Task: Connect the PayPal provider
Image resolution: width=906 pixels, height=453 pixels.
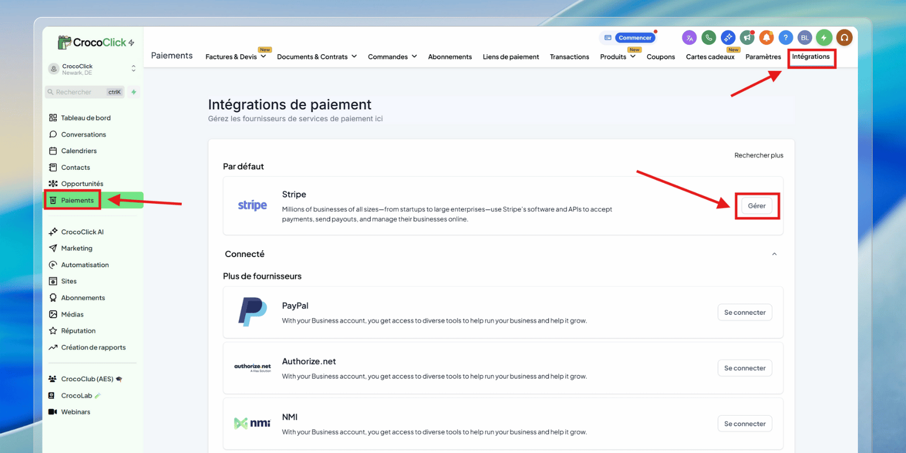Action: click(x=745, y=313)
